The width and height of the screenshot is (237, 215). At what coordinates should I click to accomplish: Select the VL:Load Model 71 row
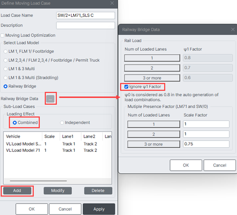click(57, 150)
